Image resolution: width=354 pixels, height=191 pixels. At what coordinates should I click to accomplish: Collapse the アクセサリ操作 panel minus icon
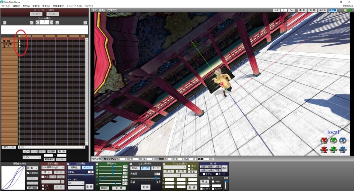click(164, 164)
